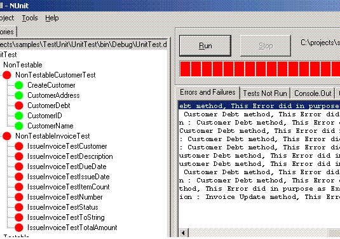Click the red icon beside IssueInvoiceTestToString
340x239 pixels.
[x=19, y=217]
